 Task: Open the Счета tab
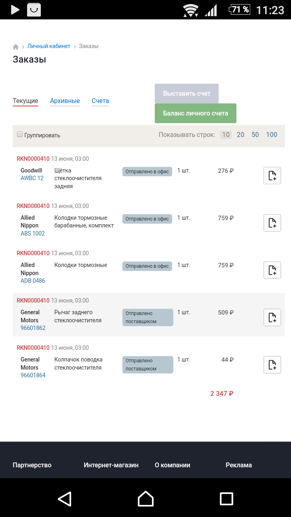(x=100, y=101)
